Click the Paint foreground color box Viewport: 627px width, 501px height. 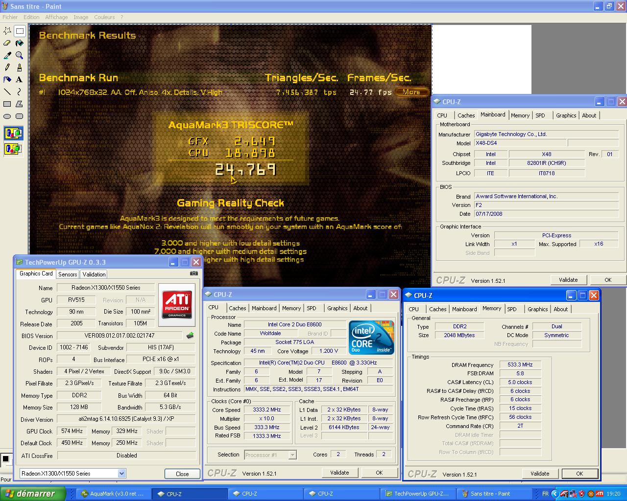5,459
